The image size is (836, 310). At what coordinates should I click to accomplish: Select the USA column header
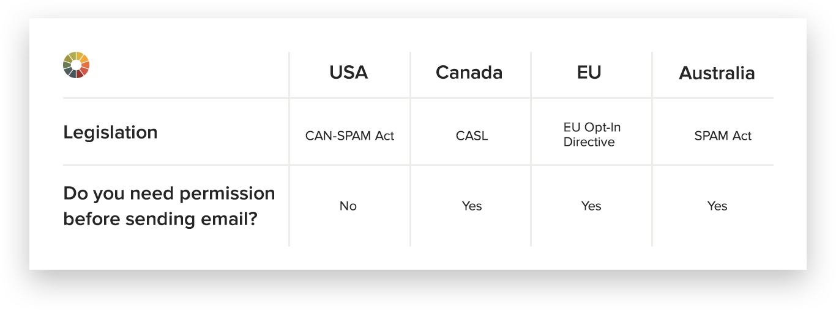coord(349,73)
